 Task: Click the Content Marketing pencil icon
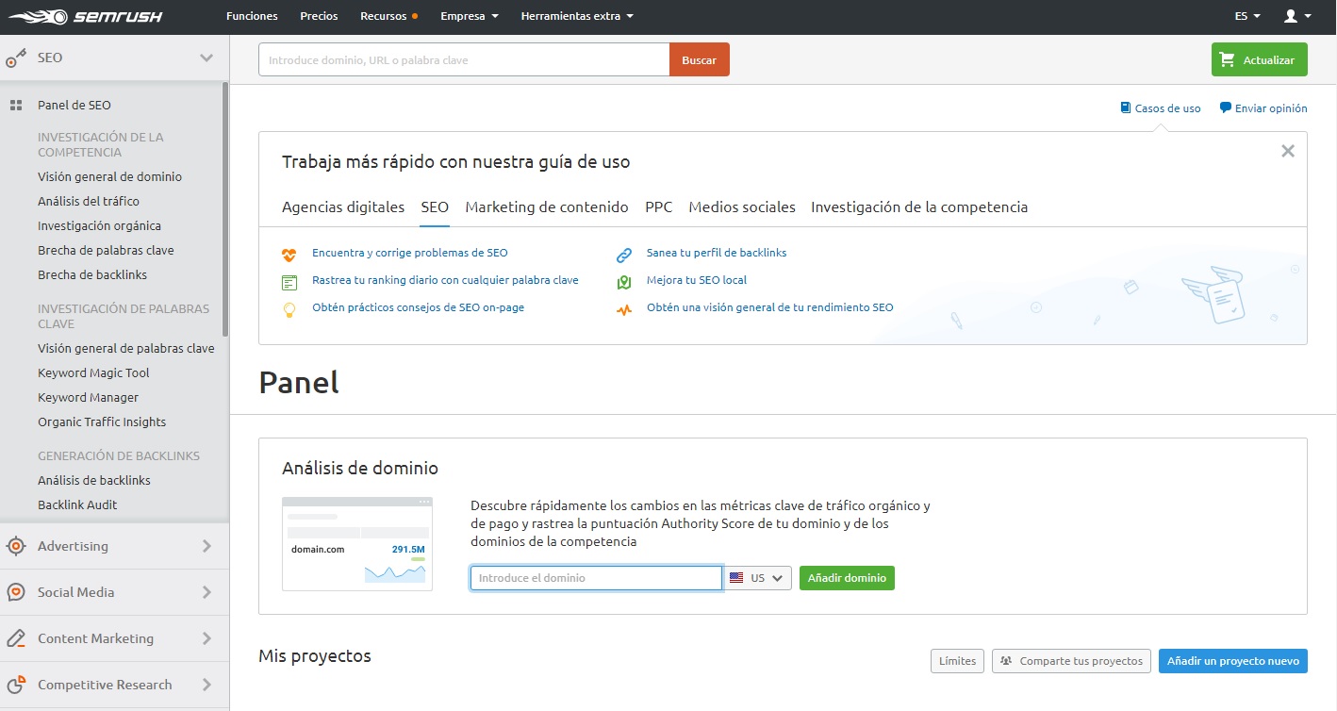(x=15, y=638)
